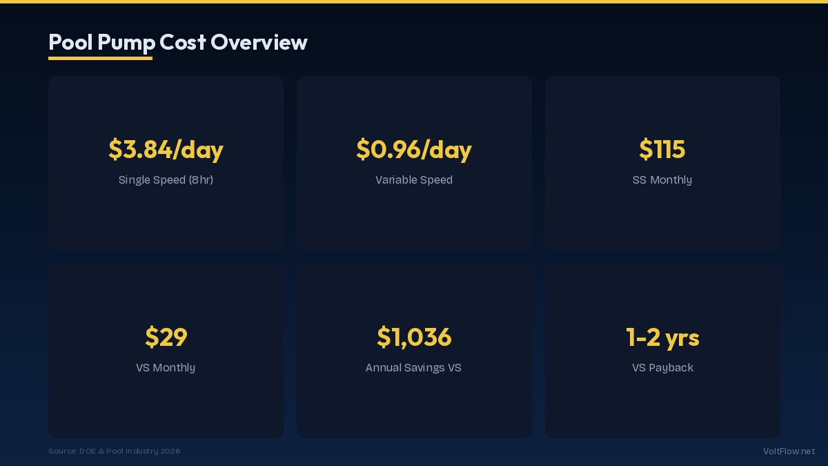
Task: Select the $1,036 savings figure
Action: 414,337
